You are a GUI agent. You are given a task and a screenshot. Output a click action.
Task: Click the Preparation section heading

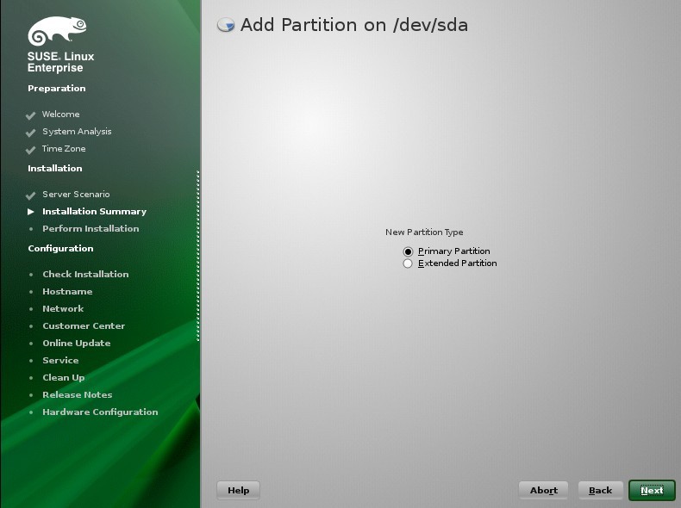[x=56, y=89]
